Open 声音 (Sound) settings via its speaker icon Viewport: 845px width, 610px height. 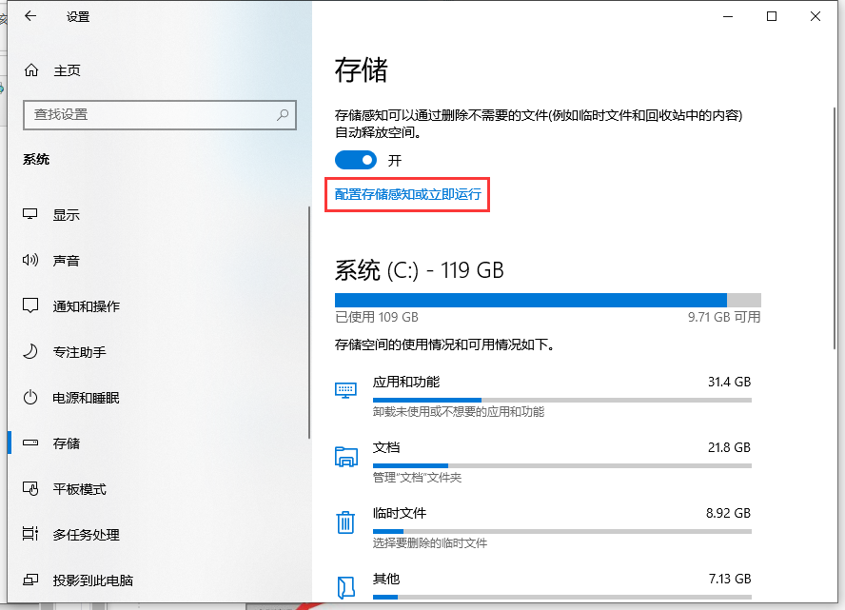(x=31, y=260)
